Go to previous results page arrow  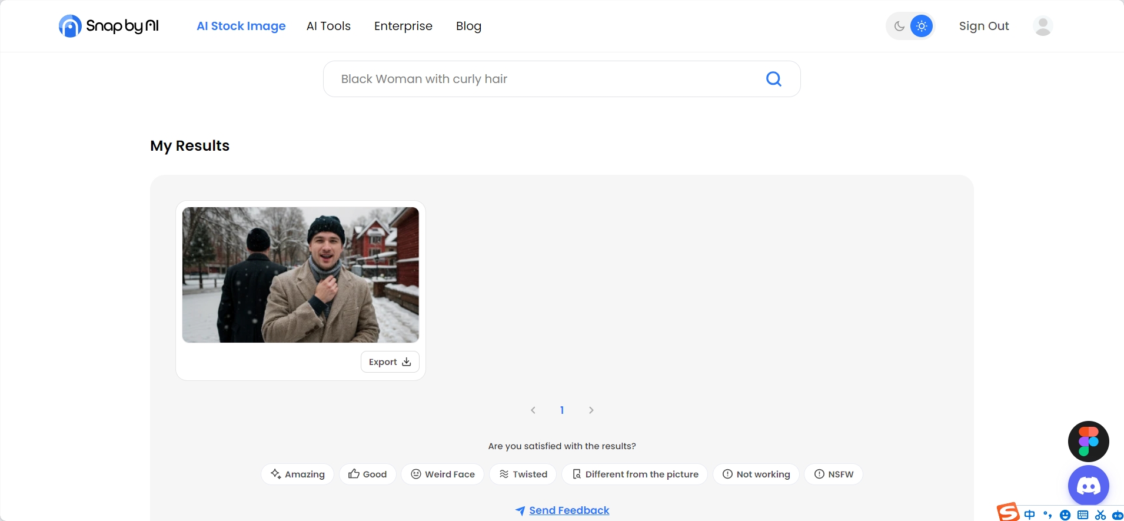[x=533, y=410]
